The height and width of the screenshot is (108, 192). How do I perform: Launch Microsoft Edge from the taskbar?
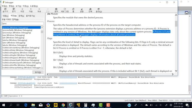(26, 105)
